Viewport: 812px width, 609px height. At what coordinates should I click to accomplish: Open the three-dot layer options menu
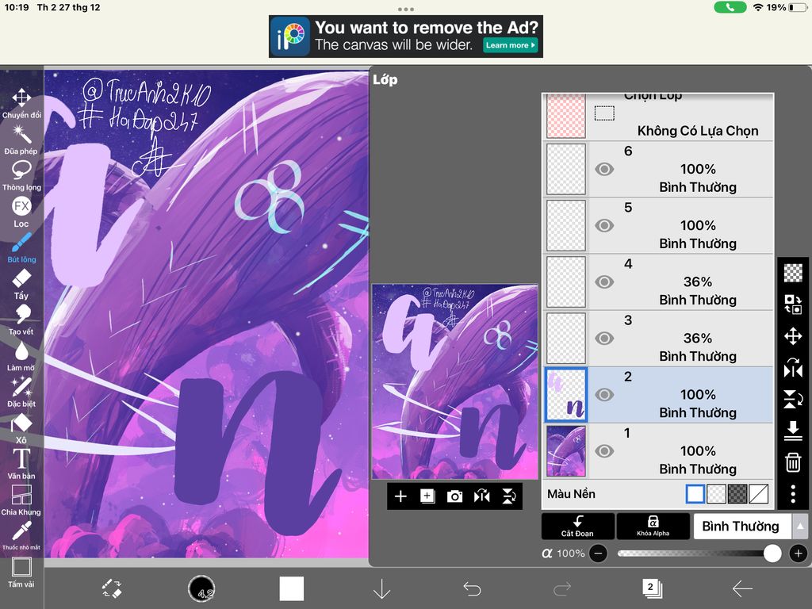tap(793, 494)
